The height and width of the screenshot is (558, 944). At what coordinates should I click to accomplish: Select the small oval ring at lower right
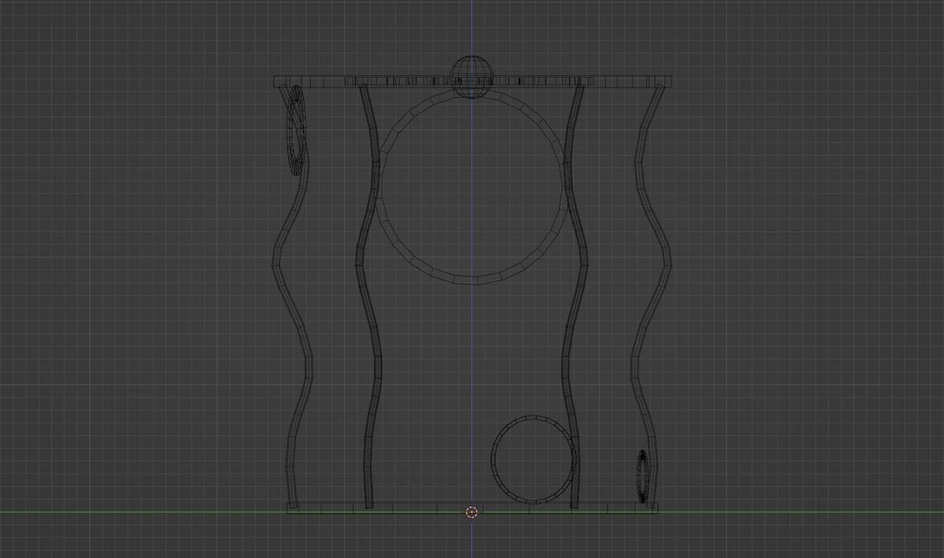[x=643, y=476]
